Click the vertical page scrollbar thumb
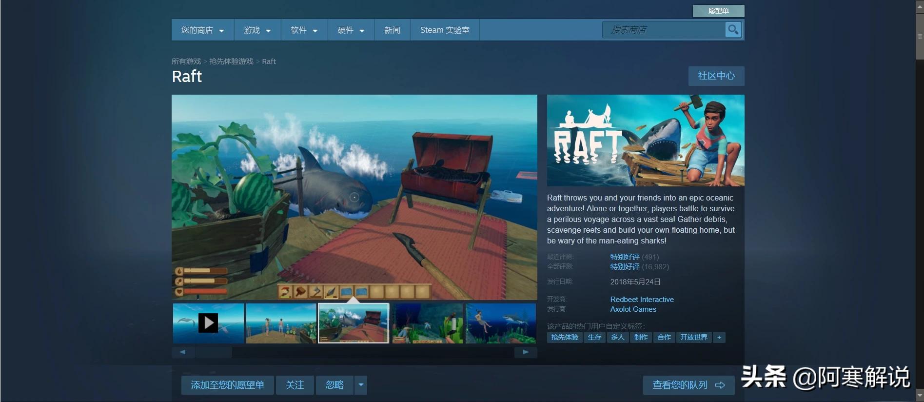This screenshot has height=402, width=924. point(920,36)
